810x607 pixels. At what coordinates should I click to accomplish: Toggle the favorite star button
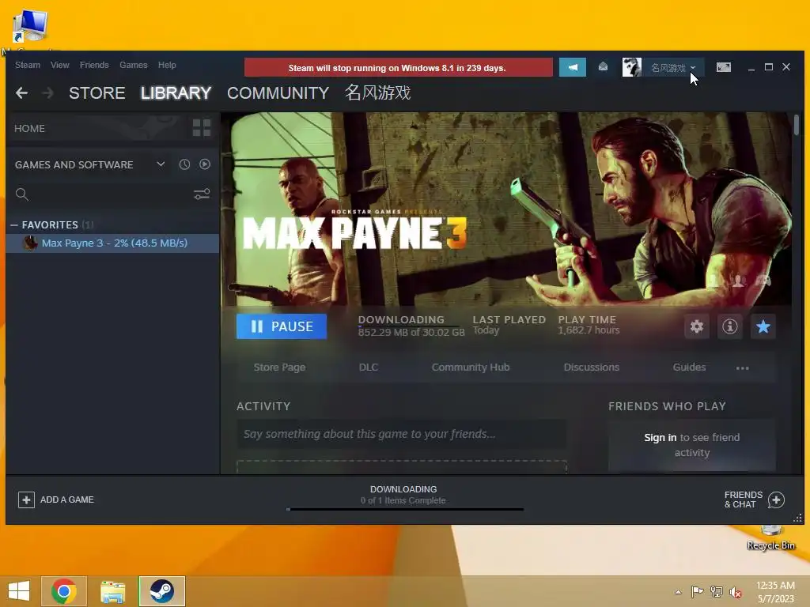coord(763,326)
